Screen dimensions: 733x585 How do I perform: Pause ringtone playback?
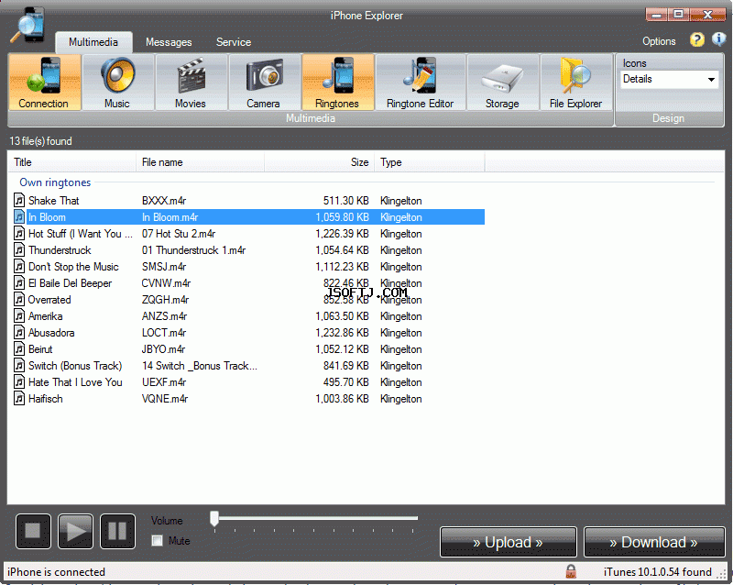118,531
